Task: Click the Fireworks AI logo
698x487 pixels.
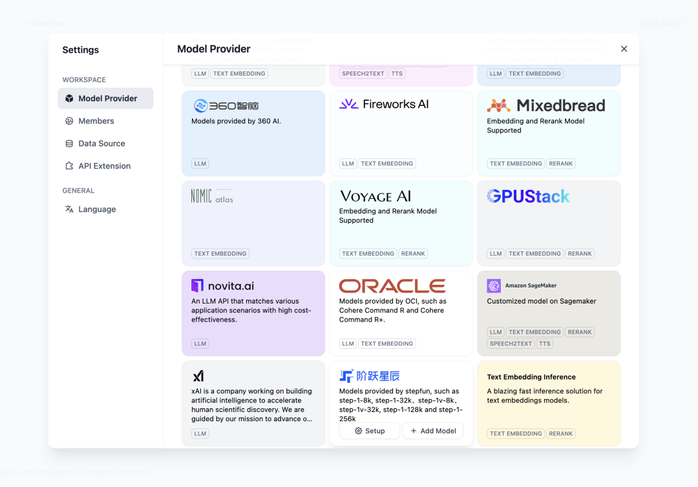Action: [x=384, y=104]
